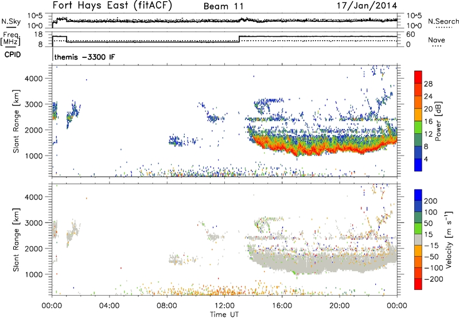Click the 'N.Search' legend label
459x318 pixels.
tap(443, 21)
